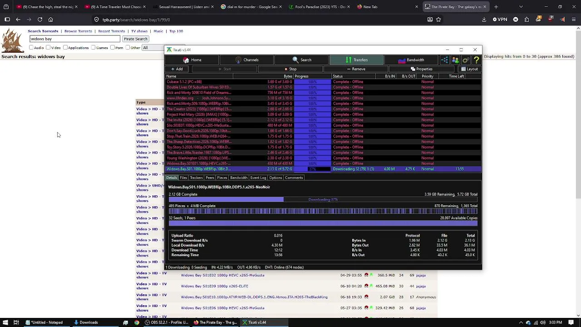Viewport: 581px width, 327px height.
Task: Open the Tixati share ratio graph icon
Action: pyautogui.click(x=445, y=60)
